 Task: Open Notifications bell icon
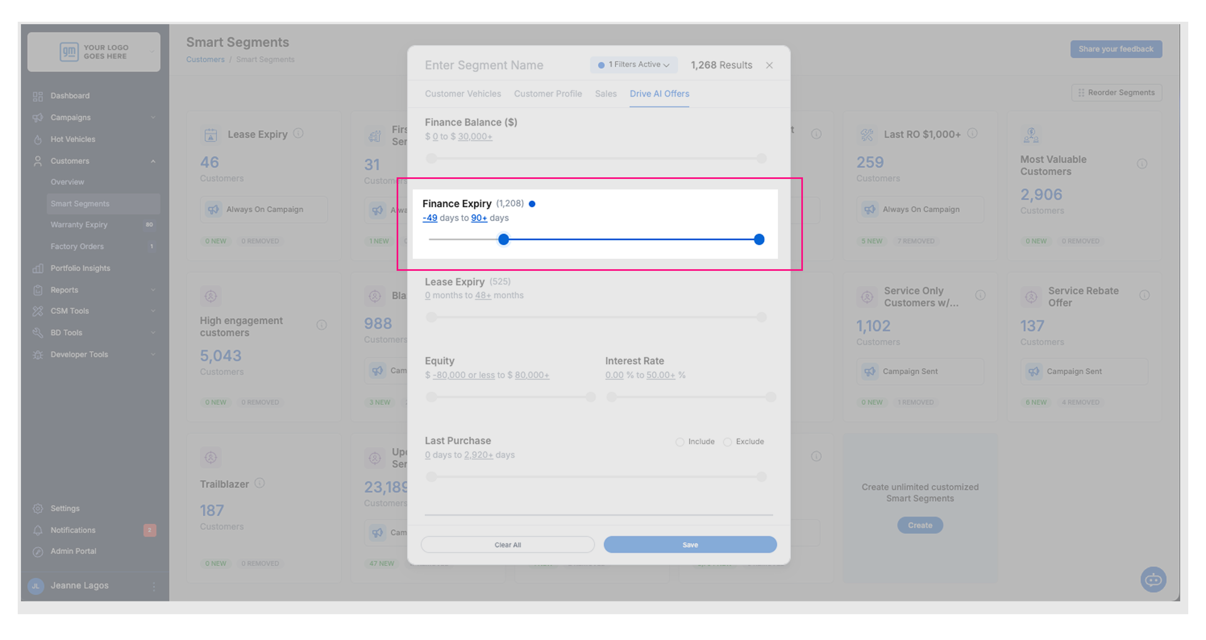pos(38,530)
